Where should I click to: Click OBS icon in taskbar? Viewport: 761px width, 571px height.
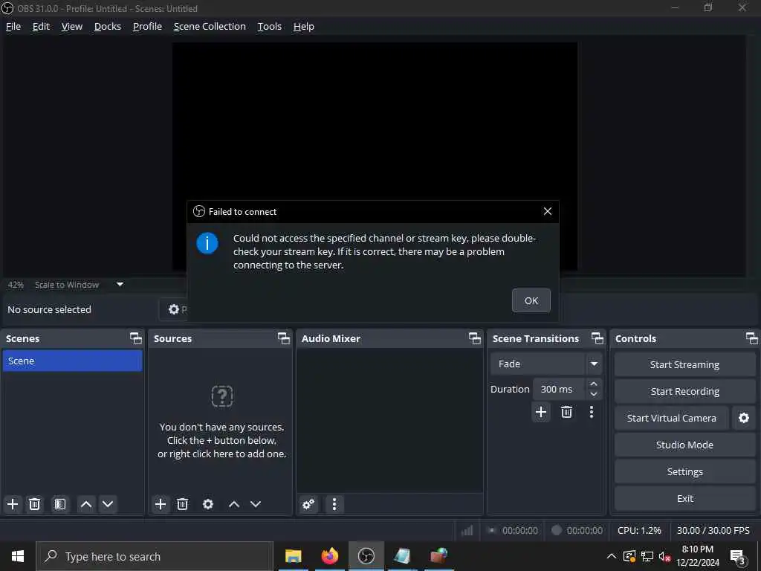point(366,556)
